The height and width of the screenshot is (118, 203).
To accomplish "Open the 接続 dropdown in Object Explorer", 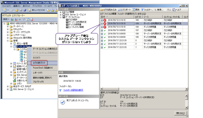I will pos(6,19).
